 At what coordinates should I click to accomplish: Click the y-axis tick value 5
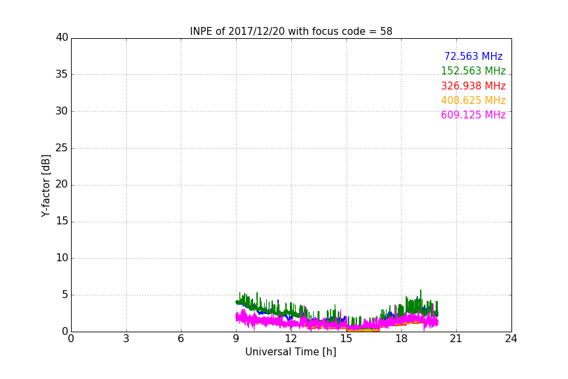pos(65,295)
